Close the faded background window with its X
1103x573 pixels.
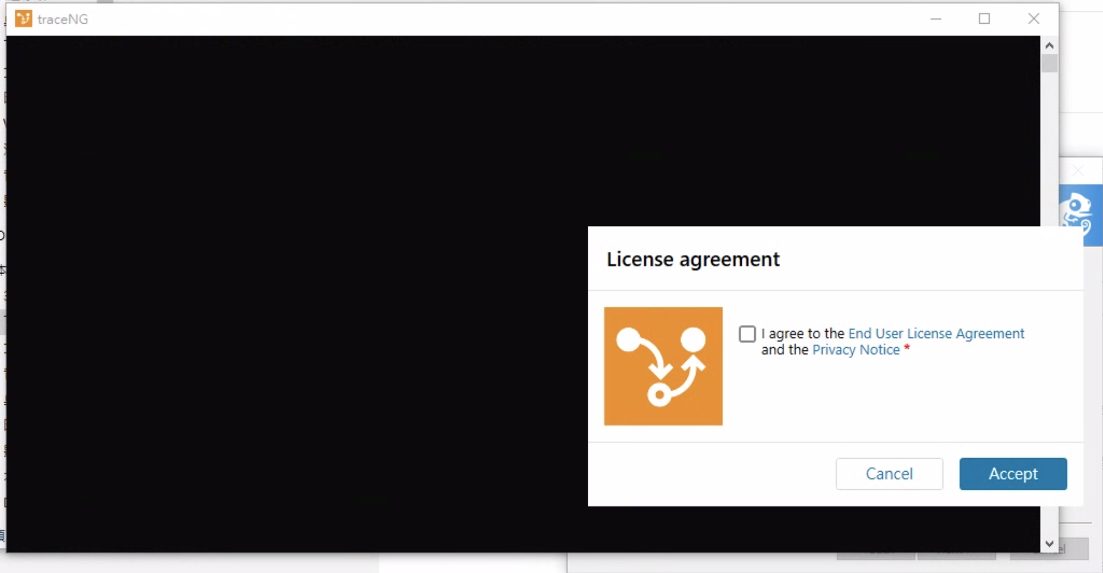point(1078,170)
